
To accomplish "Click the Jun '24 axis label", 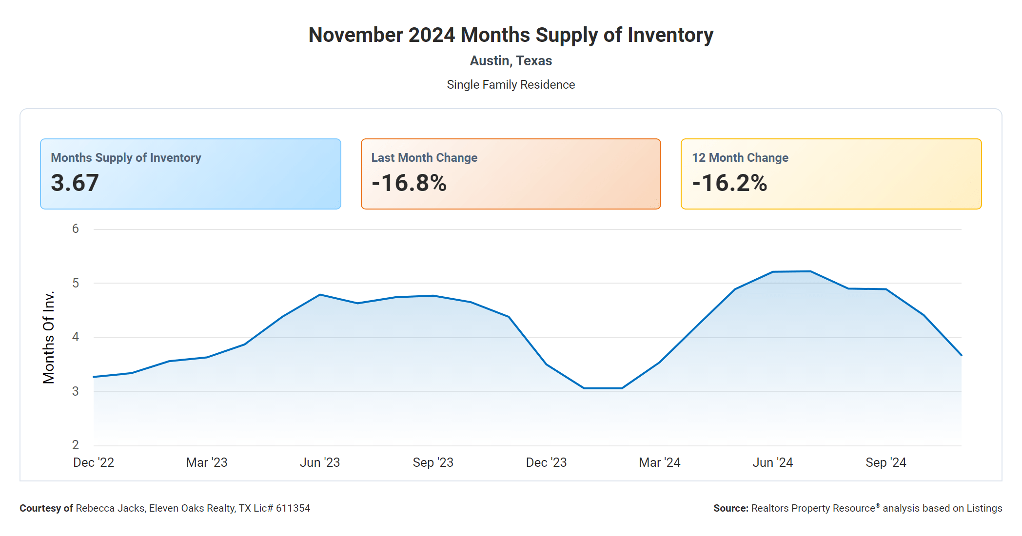I will tap(772, 462).
